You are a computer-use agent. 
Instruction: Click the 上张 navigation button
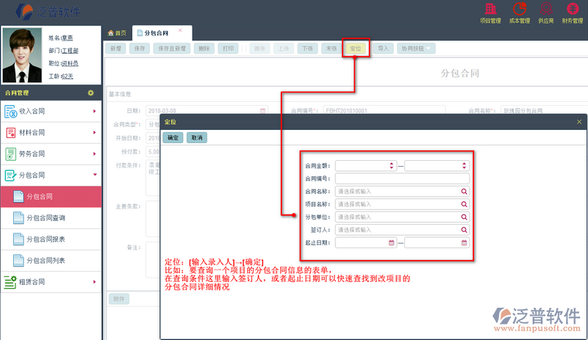pyautogui.click(x=284, y=48)
